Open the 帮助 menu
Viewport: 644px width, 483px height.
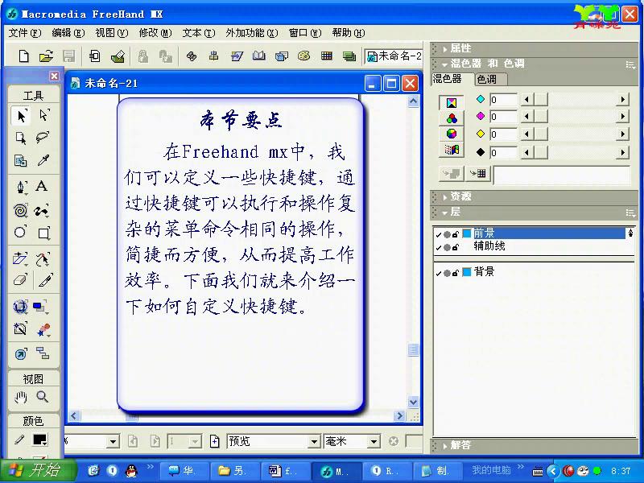[x=349, y=33]
